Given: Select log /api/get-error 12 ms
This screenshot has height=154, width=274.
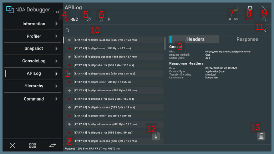Looking at the screenshot, I should coord(114,48).
